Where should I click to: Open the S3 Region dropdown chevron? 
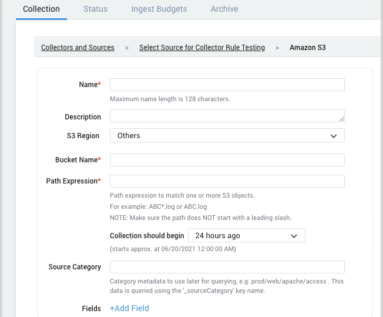[x=334, y=136]
